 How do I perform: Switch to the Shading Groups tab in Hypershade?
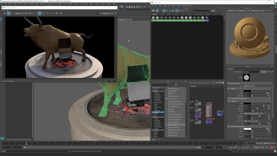[198, 14]
